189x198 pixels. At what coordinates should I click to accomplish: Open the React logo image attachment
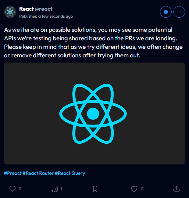94,113
